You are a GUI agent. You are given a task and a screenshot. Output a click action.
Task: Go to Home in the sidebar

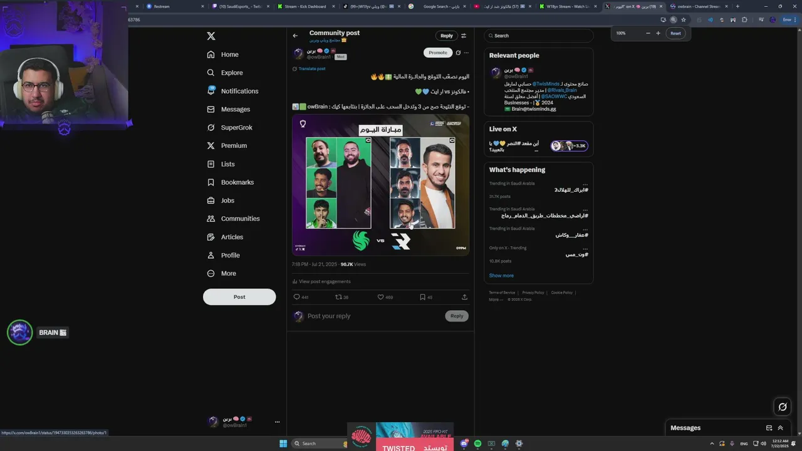point(223,54)
